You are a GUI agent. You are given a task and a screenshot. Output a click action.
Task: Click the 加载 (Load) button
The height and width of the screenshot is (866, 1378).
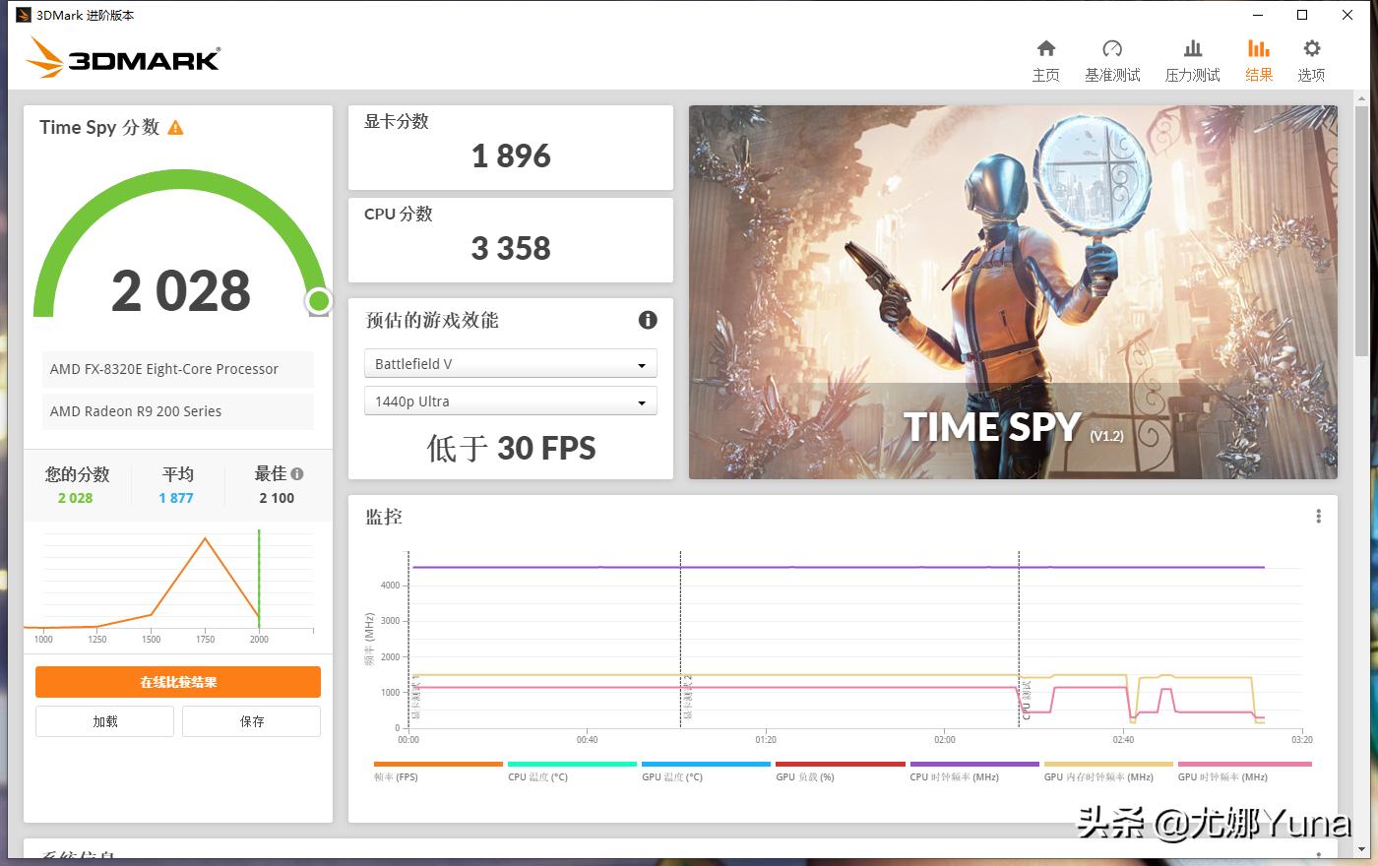(x=103, y=720)
